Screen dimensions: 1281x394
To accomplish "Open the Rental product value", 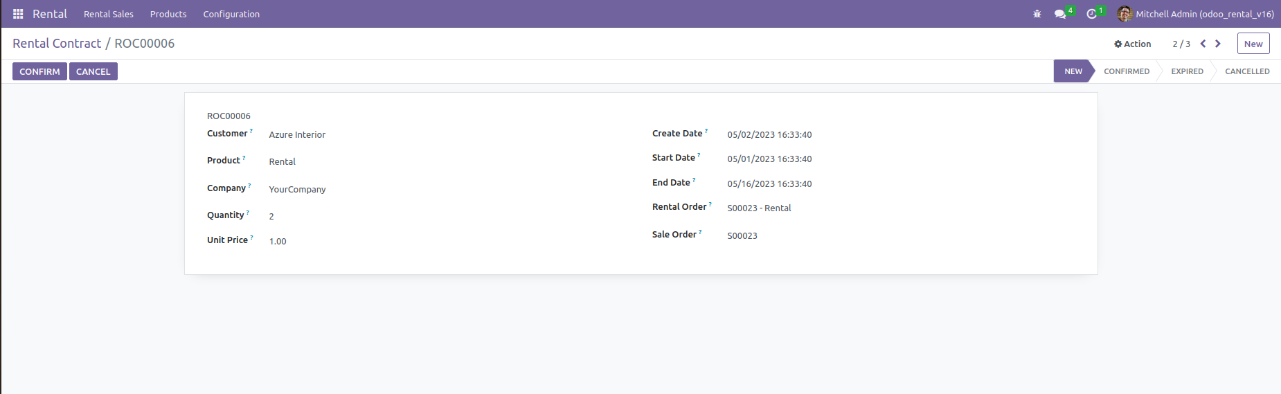I will point(282,162).
